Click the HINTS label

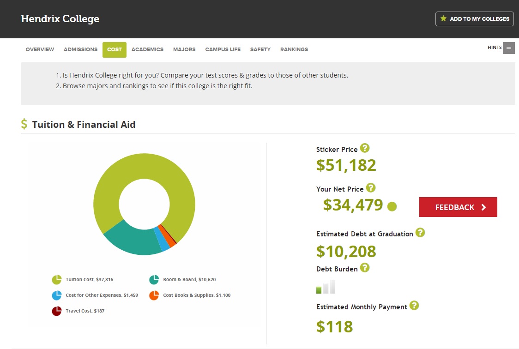coord(495,47)
